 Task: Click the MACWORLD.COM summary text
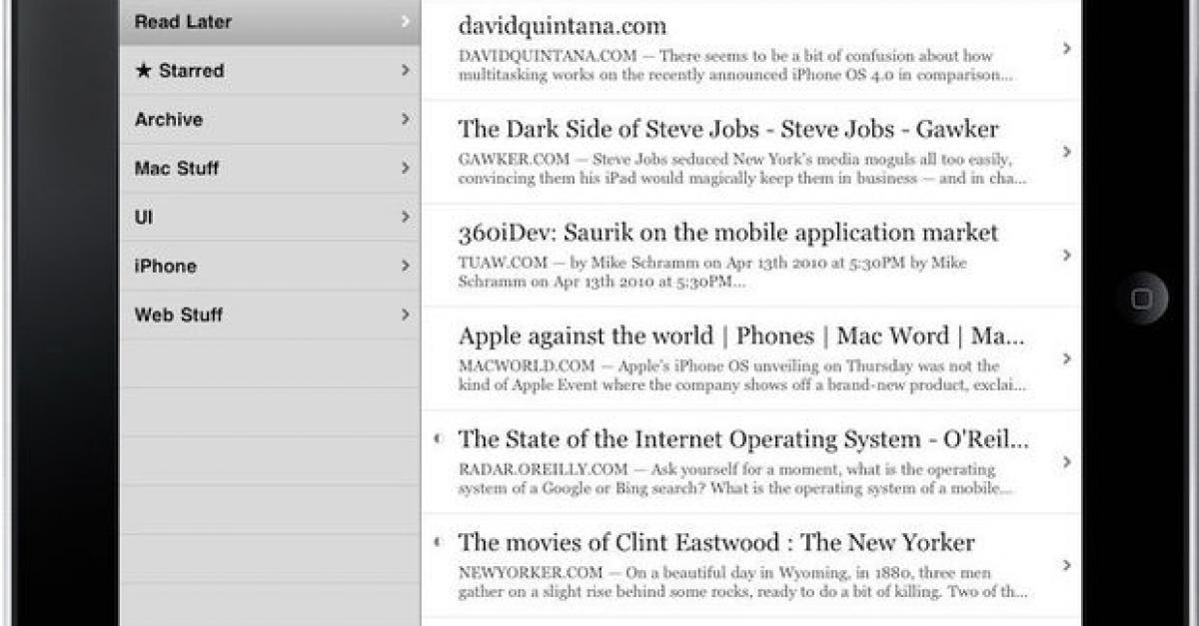point(742,375)
